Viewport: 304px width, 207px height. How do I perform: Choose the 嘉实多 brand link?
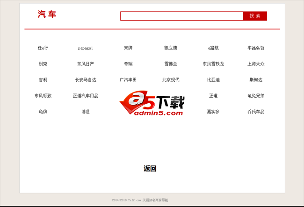tap(213, 112)
